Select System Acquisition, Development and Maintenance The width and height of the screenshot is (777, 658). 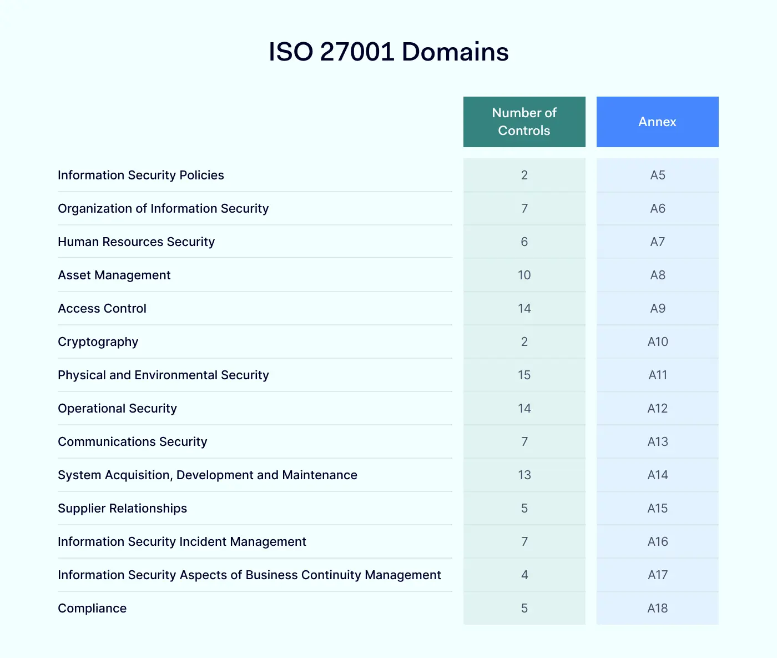point(208,475)
